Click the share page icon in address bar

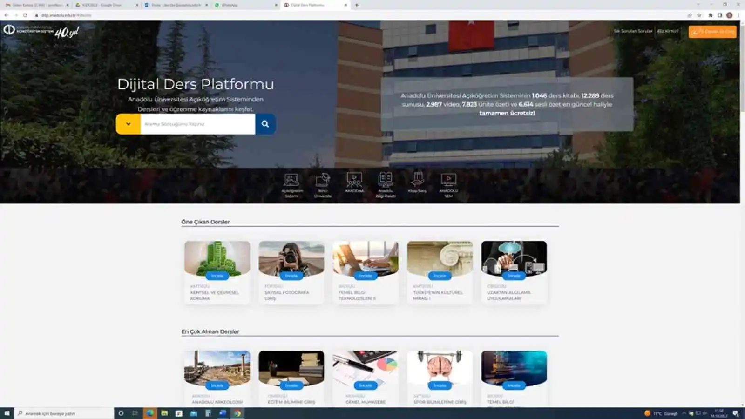(690, 15)
